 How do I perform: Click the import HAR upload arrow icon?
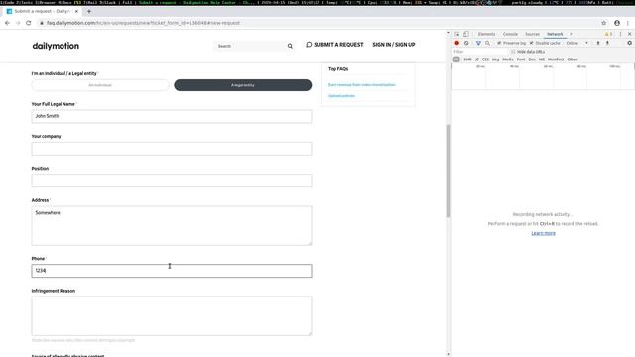click(x=598, y=43)
